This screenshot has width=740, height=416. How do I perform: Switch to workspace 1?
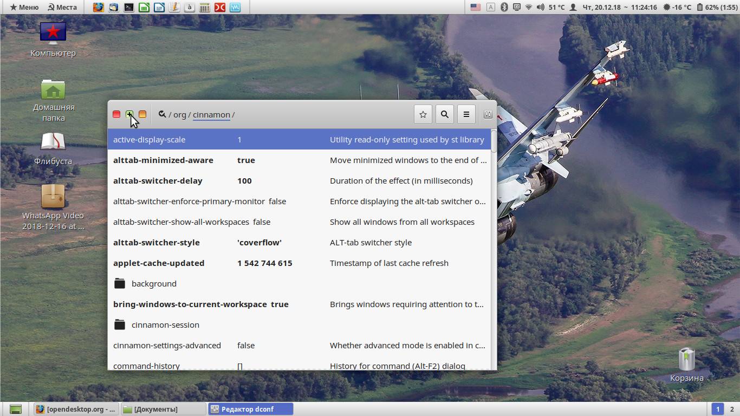(718, 409)
